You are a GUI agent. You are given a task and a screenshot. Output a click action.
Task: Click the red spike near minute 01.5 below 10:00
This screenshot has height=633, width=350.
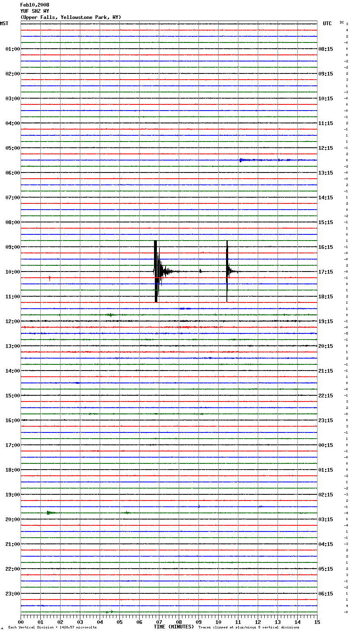[x=49, y=278]
